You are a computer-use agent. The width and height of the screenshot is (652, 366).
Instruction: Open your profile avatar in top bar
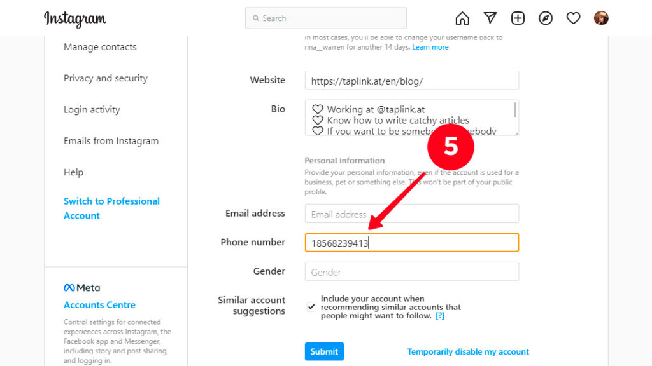pyautogui.click(x=601, y=18)
